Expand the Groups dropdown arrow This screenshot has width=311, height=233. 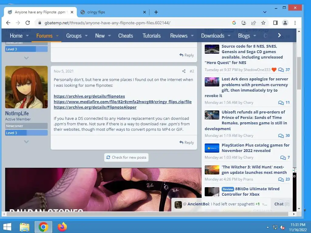click(x=86, y=36)
